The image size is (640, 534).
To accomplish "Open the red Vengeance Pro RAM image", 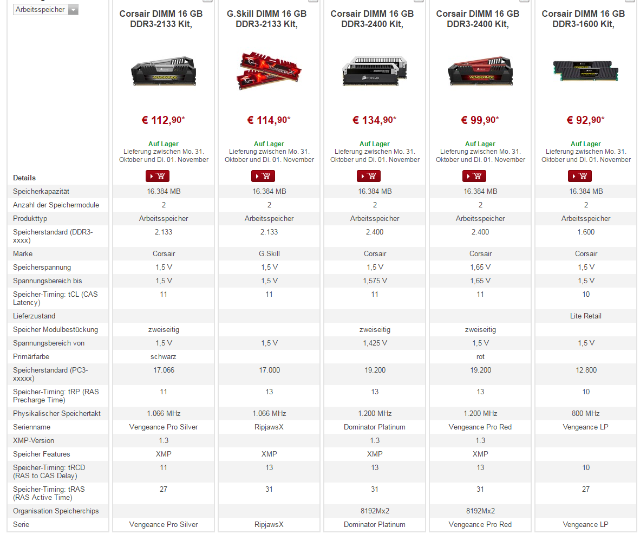I will coord(480,71).
